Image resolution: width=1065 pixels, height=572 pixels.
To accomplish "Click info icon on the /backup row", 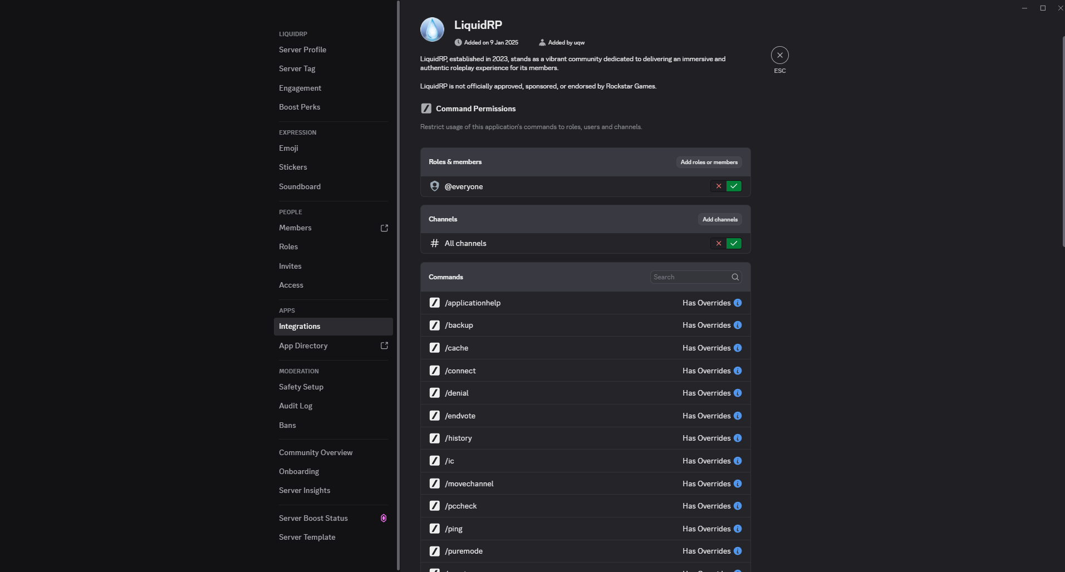I will 738,326.
